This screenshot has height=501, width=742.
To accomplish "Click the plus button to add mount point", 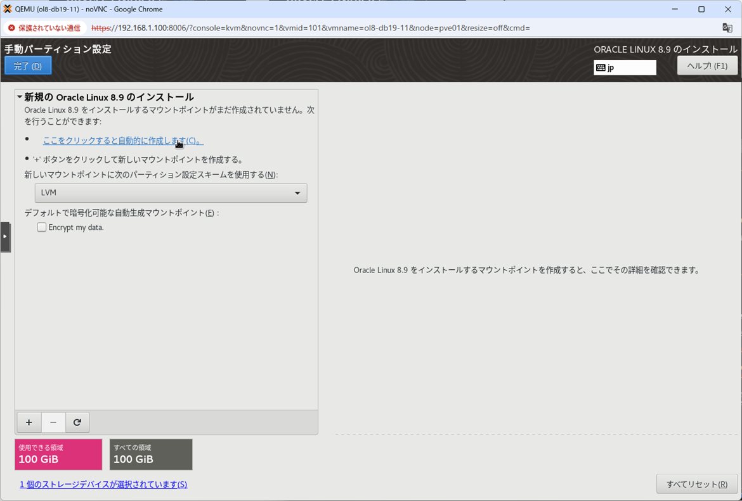I will coord(29,422).
